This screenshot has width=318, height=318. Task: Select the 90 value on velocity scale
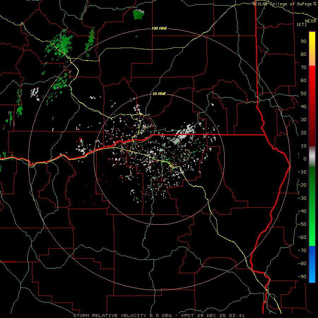click(x=304, y=41)
